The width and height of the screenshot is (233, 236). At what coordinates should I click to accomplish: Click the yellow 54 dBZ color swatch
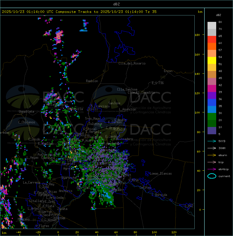tap(212, 60)
